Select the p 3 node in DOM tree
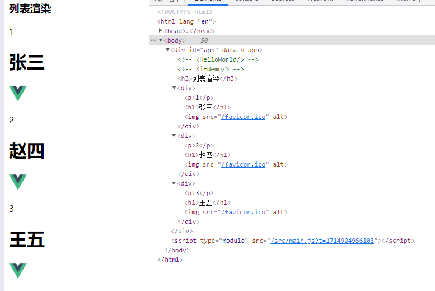 click(199, 193)
